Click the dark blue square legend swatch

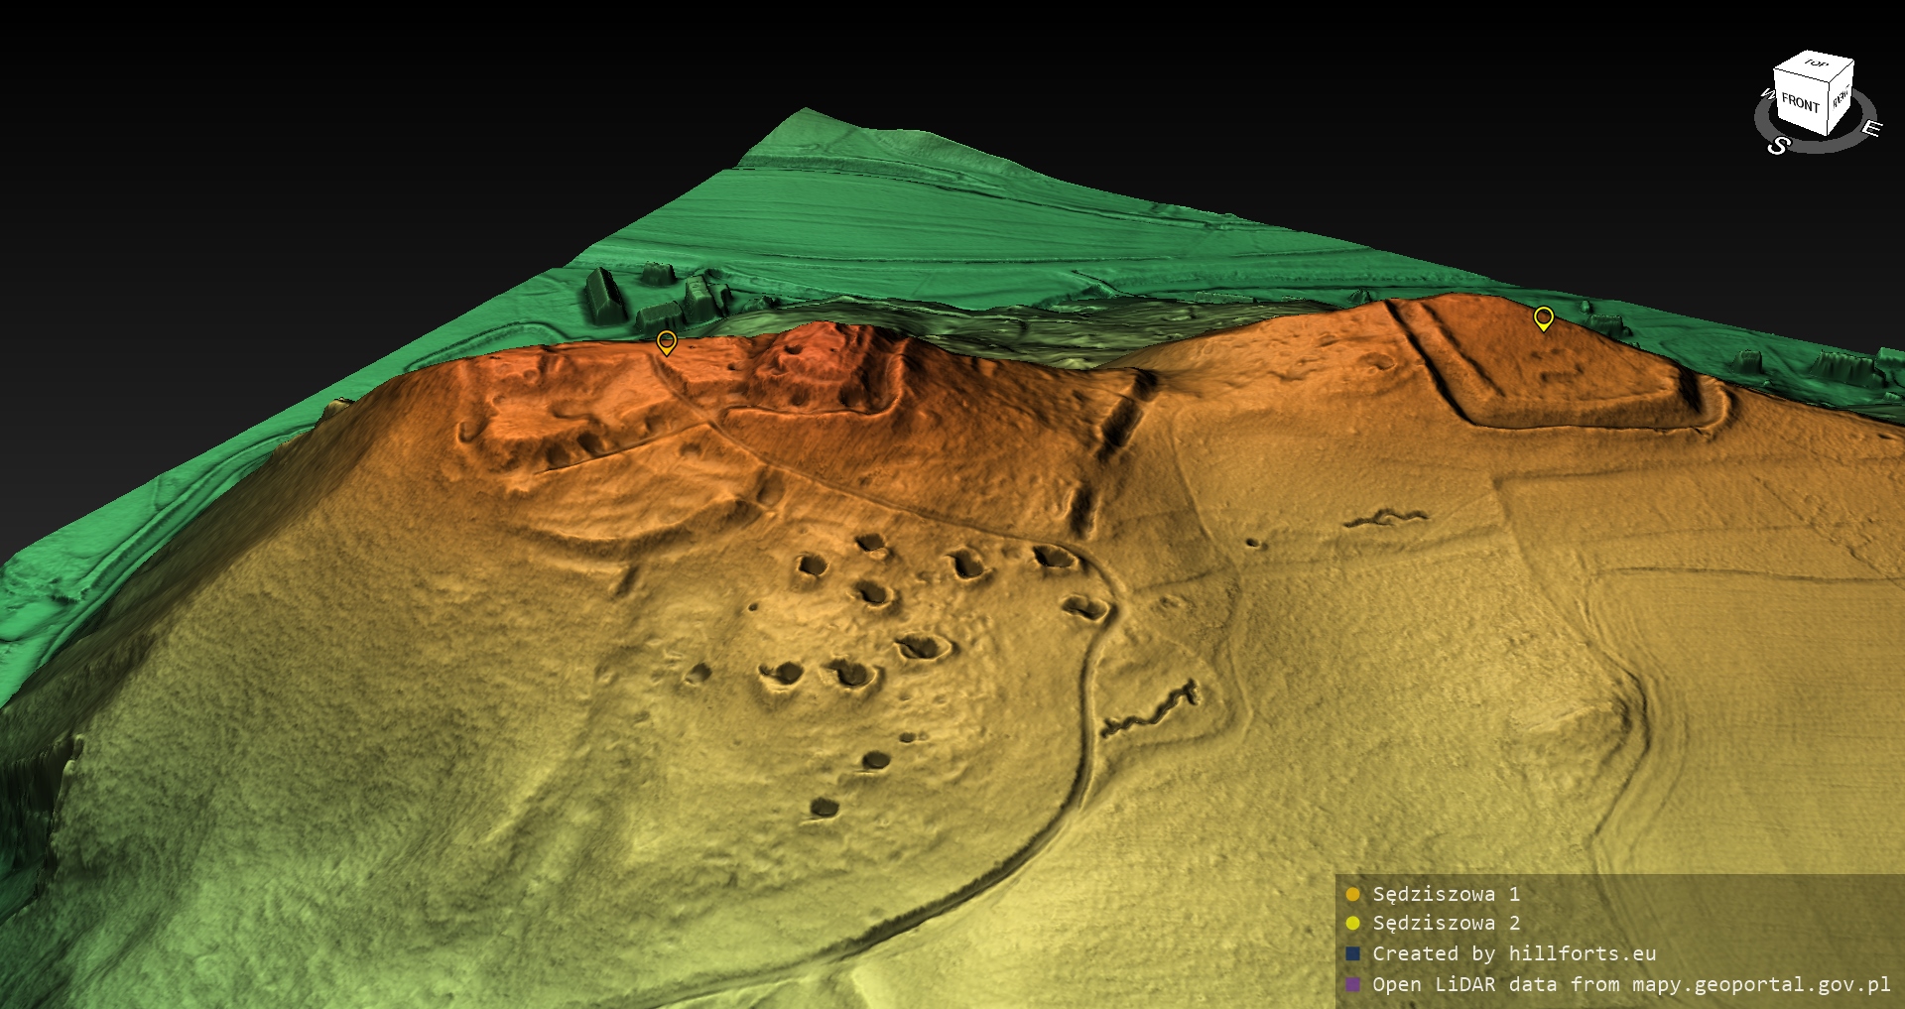1352,953
